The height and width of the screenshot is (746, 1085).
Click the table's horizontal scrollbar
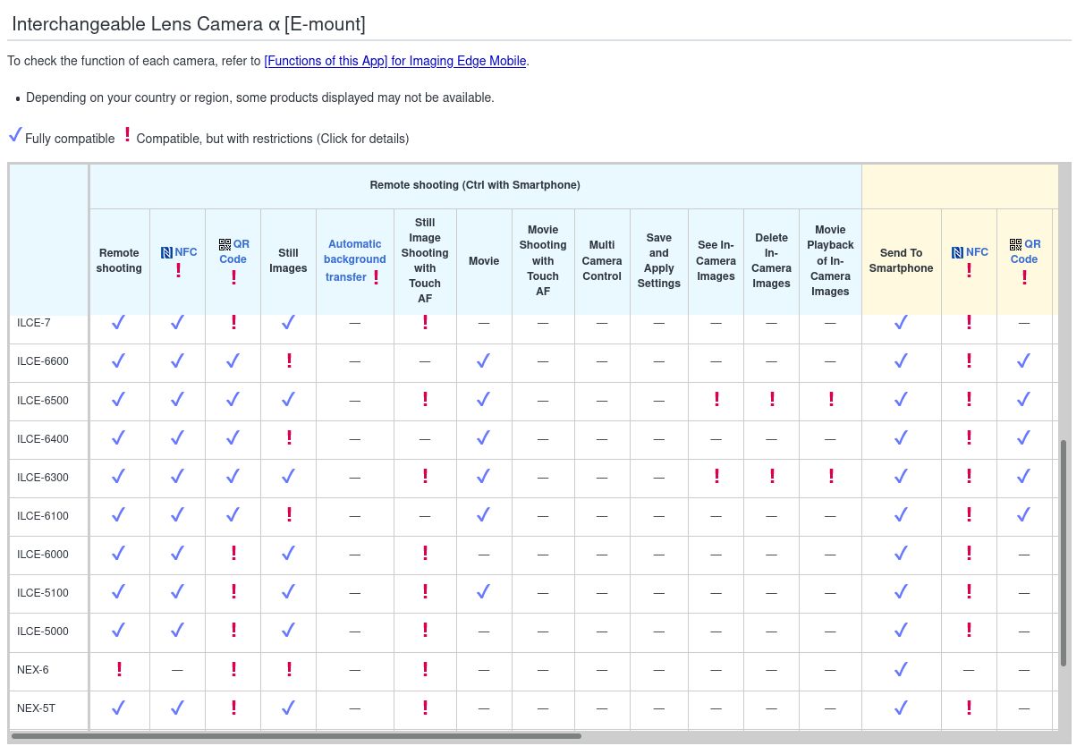pos(295,736)
